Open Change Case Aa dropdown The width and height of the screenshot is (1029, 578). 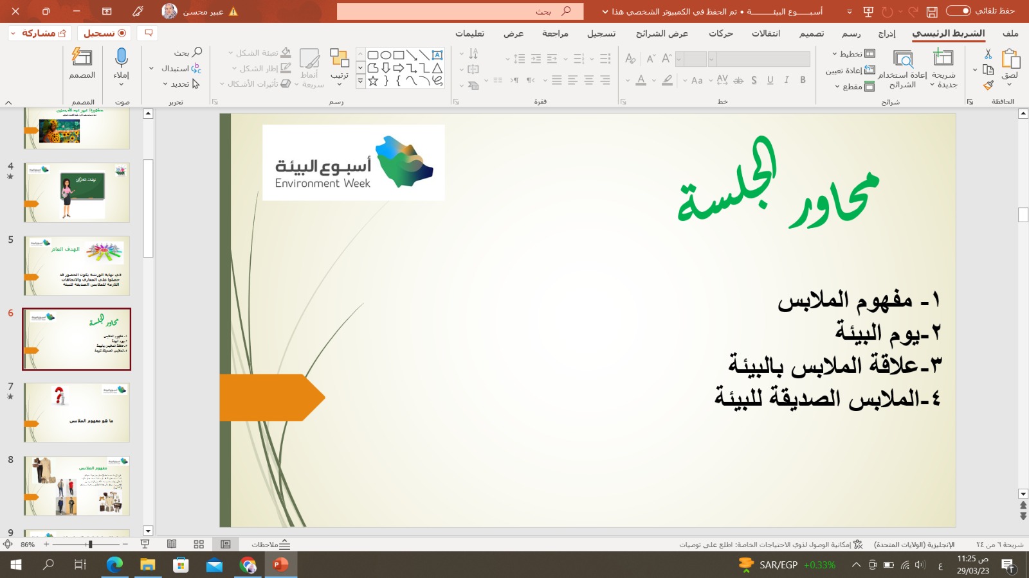click(x=697, y=80)
